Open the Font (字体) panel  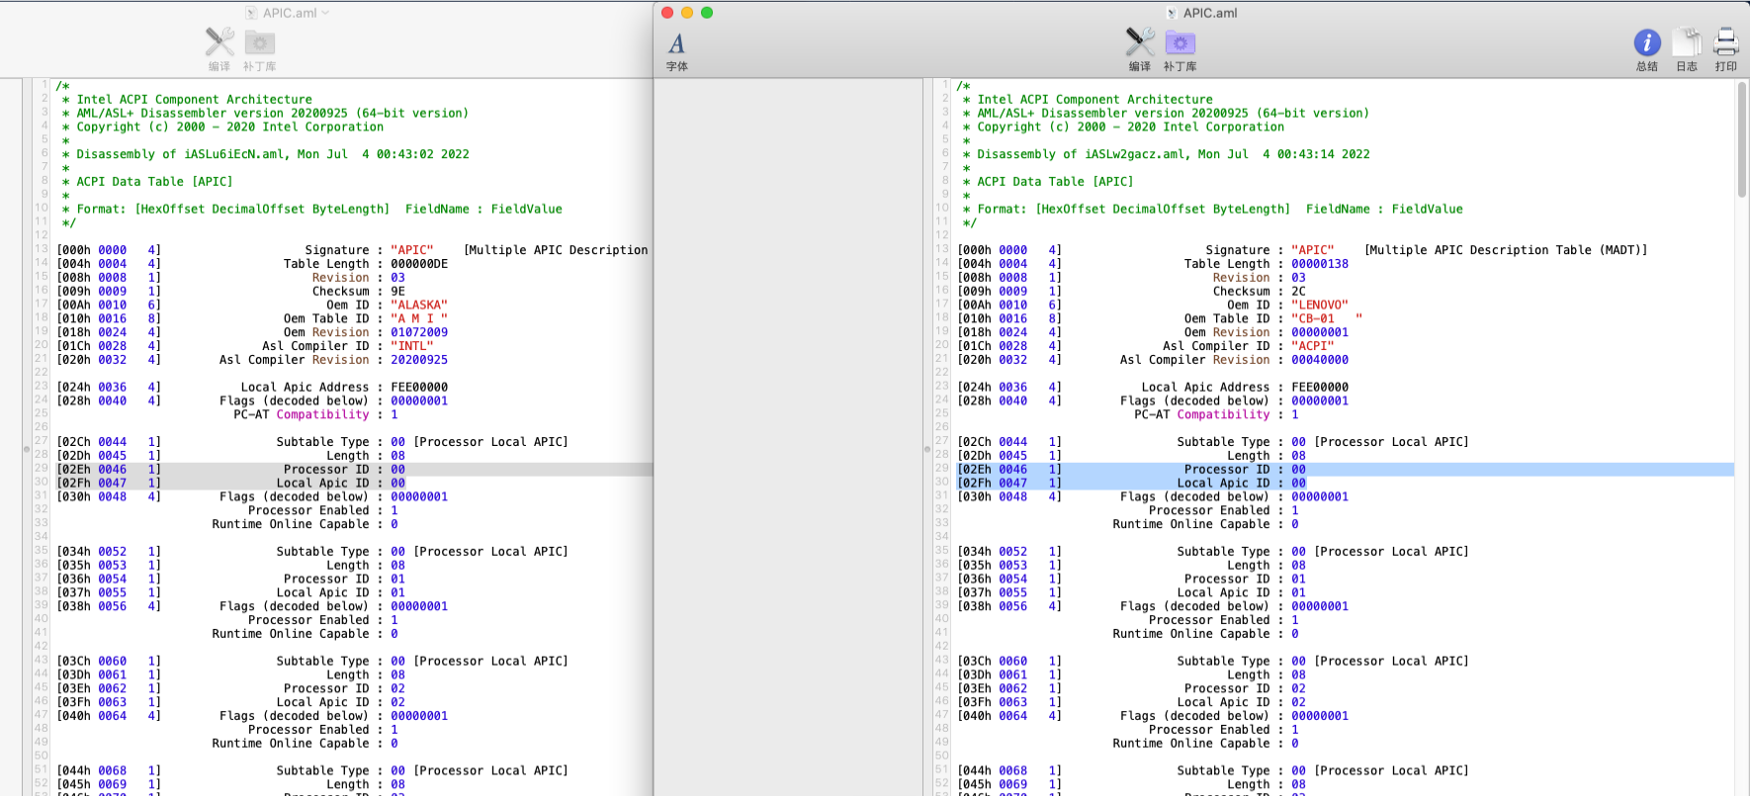point(676,44)
